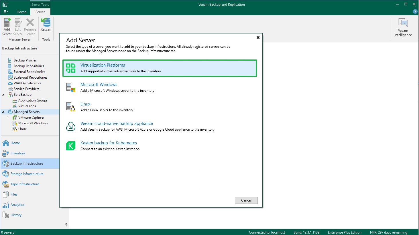Click Linux penguin server icon in dialog

click(71, 107)
